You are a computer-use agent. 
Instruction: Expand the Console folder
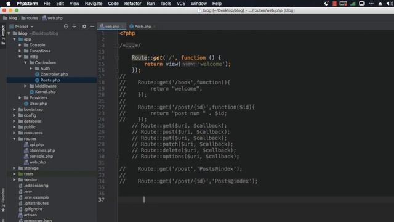click(x=20, y=45)
